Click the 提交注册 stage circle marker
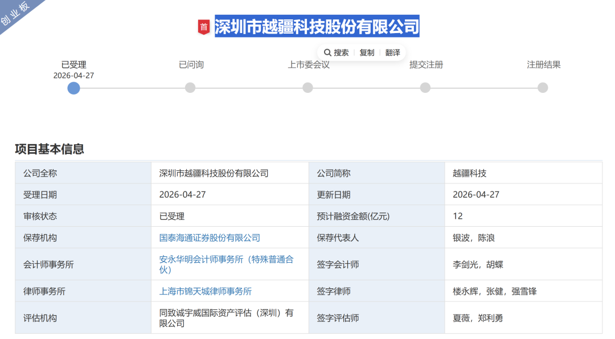This screenshot has height=339, width=615. (425, 88)
